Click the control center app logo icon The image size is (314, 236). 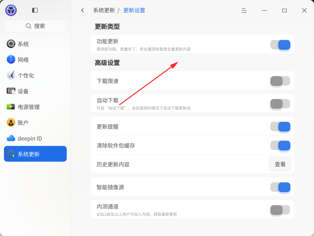11,10
